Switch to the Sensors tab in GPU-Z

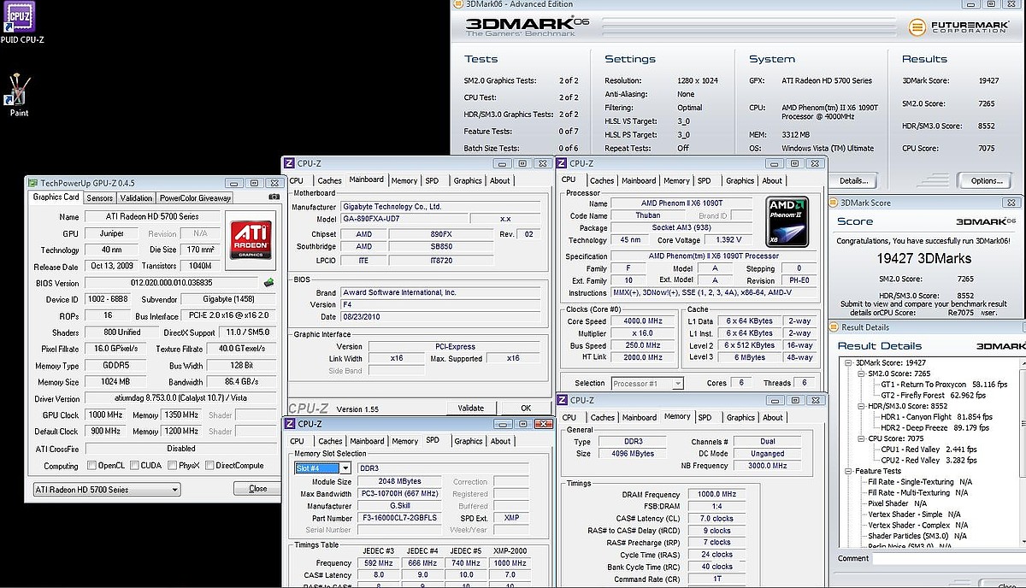pos(99,197)
